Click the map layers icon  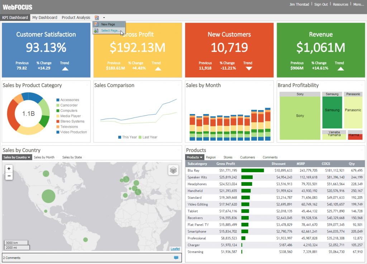coord(173,170)
